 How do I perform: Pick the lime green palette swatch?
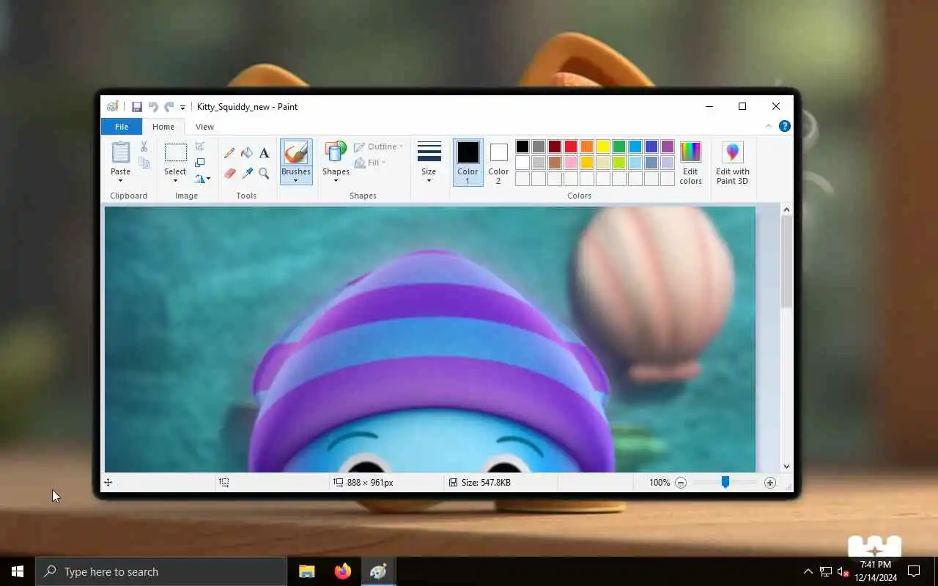(619, 163)
